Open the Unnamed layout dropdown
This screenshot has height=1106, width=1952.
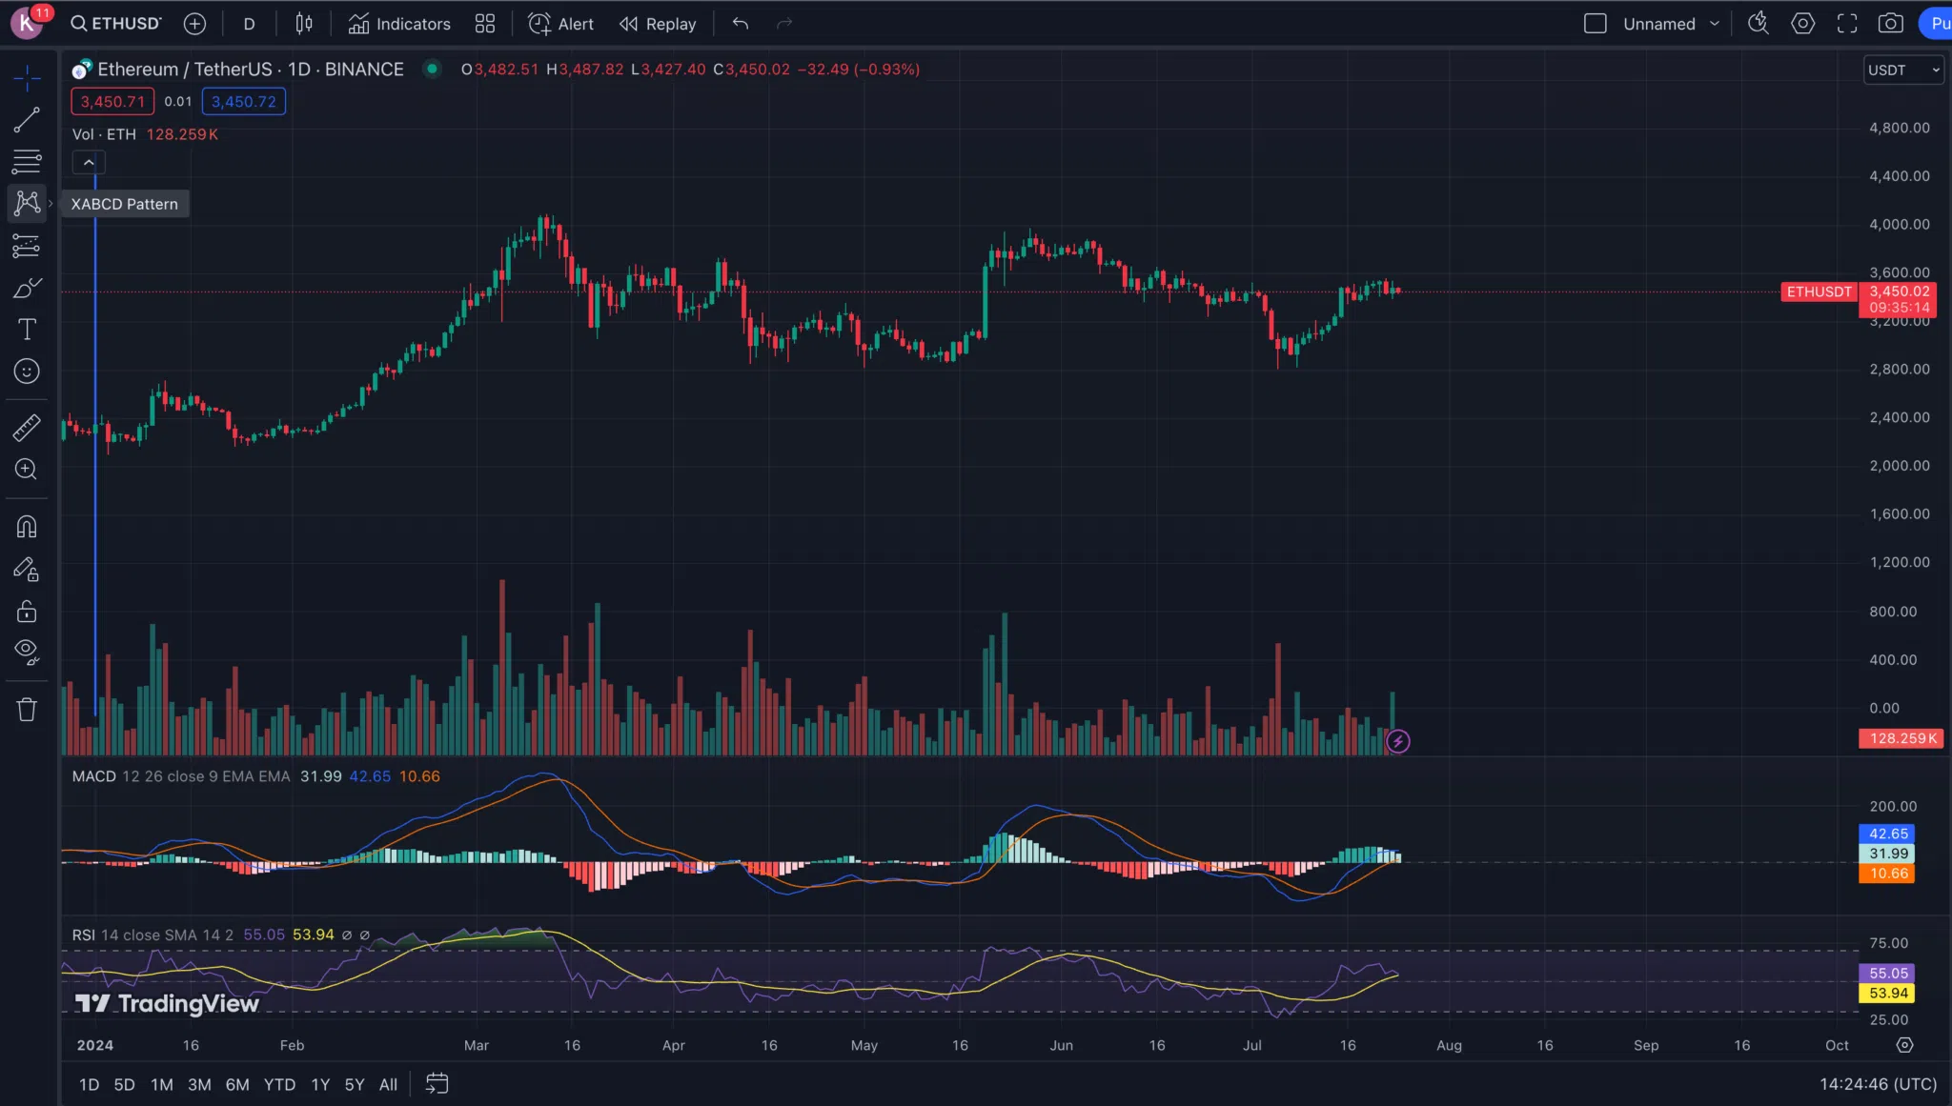(x=1671, y=24)
